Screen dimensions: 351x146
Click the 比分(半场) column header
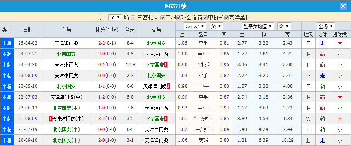(x=107, y=30)
